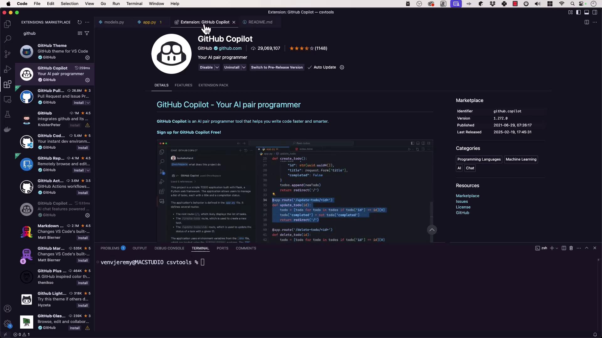Open Install dropdown for GitHub Pull Requests
602x338 pixels.
pos(88,103)
